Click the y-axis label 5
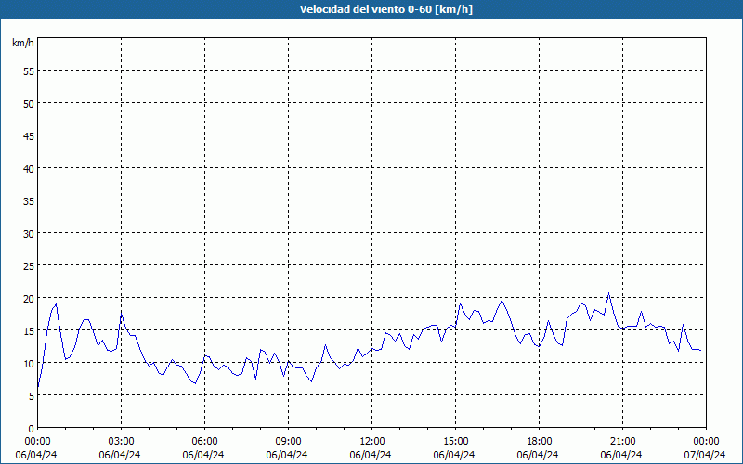 31,396
